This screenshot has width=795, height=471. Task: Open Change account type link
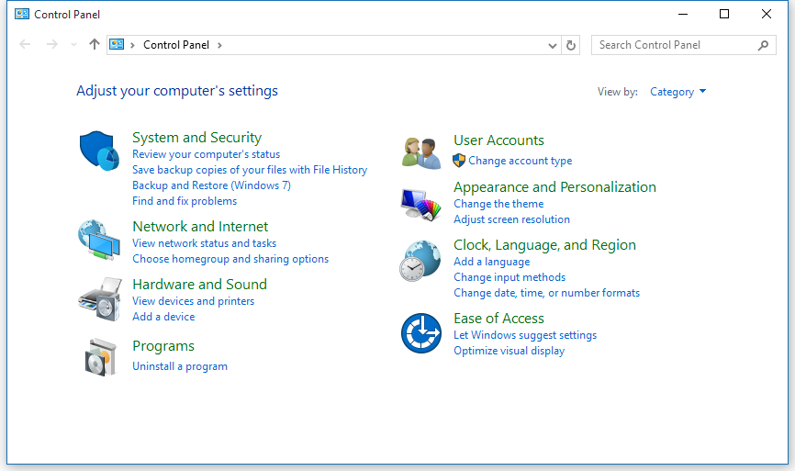tap(520, 161)
